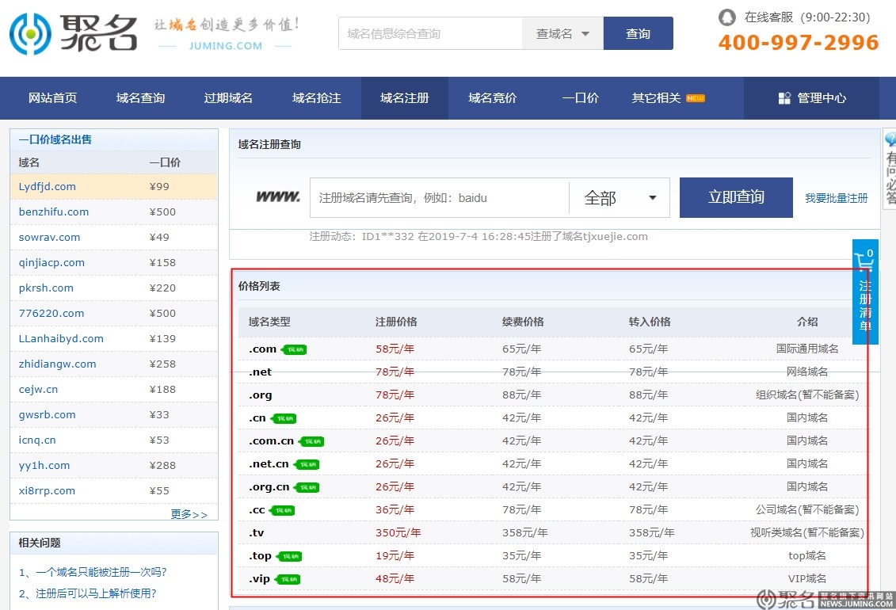Click the promo tag beside .com.cn

click(311, 441)
